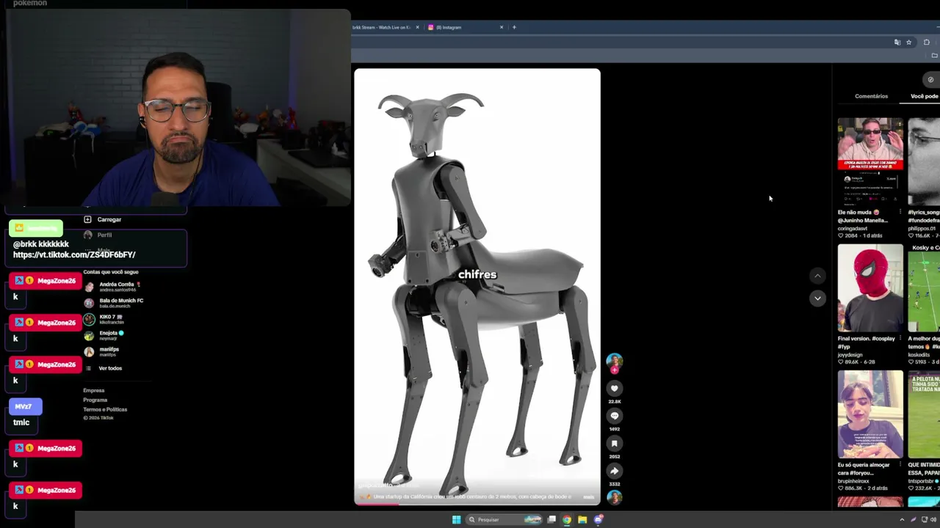The image size is (940, 528).
Task: Open Task View on the taskbar
Action: click(552, 520)
